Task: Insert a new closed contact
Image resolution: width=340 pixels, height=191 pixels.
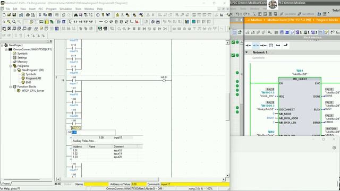Action: click(81, 22)
